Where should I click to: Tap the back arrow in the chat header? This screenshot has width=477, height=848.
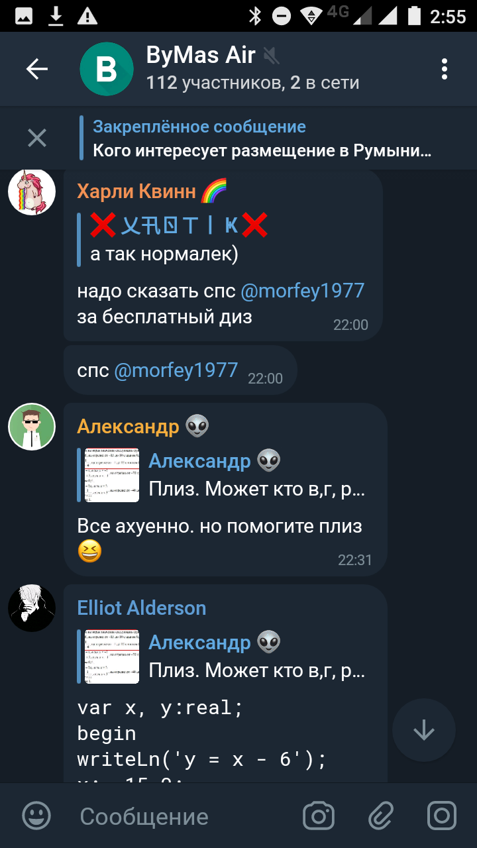pos(37,69)
